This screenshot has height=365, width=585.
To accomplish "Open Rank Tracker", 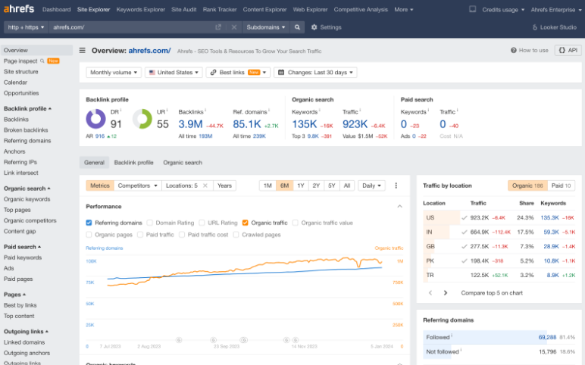I will 220,9.
